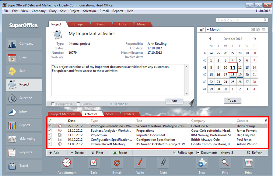Open the Selection navigator button
This screenshot has width=273, height=176.
click(24, 98)
